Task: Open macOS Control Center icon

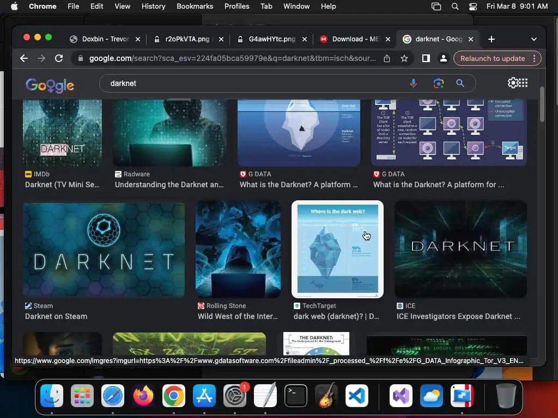Action: [x=473, y=7]
